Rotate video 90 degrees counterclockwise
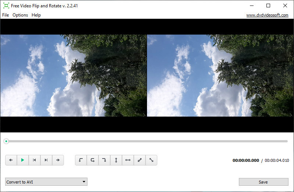The width and height of the screenshot is (294, 192). click(81, 160)
